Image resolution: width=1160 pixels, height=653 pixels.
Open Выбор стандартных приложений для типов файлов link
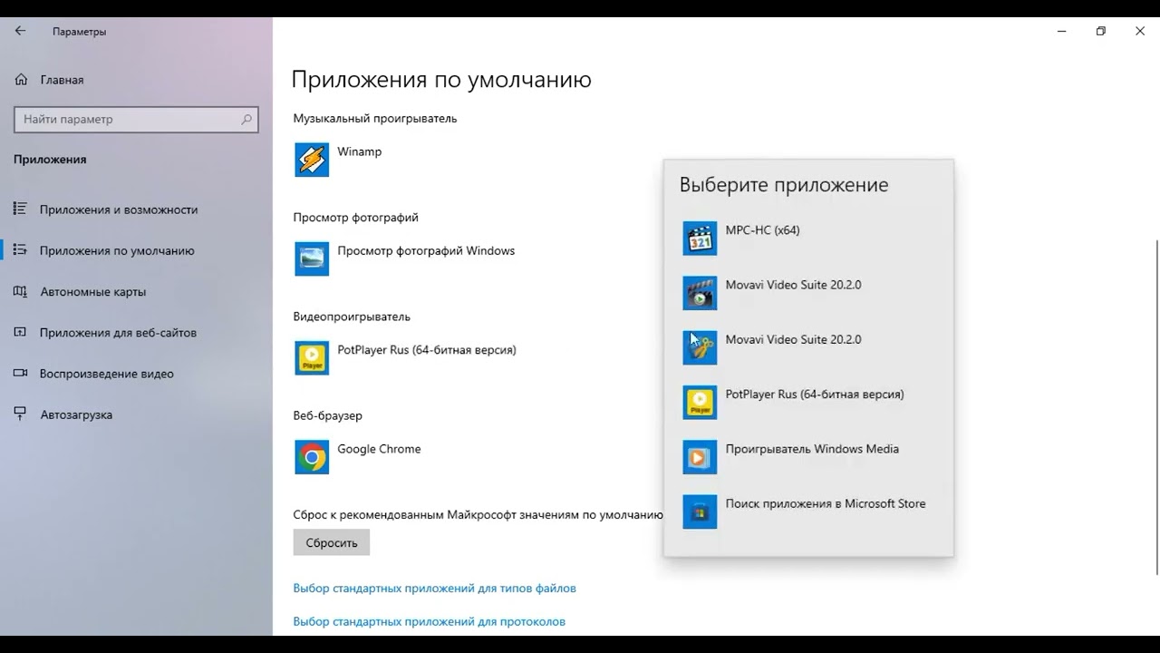click(x=435, y=588)
